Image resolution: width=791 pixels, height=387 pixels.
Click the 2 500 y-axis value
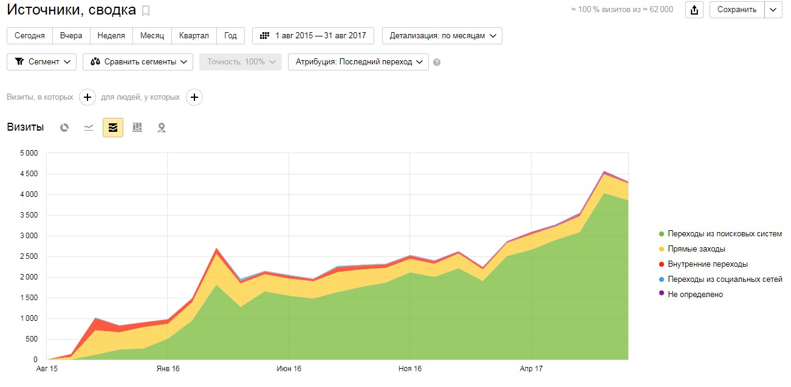tap(28, 256)
